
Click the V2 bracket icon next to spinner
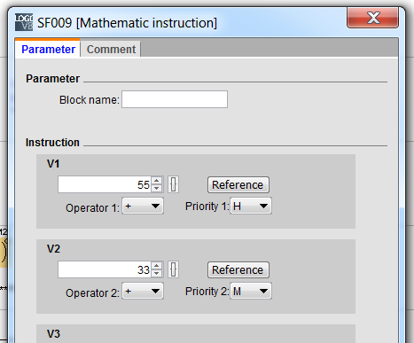pyautogui.click(x=173, y=269)
